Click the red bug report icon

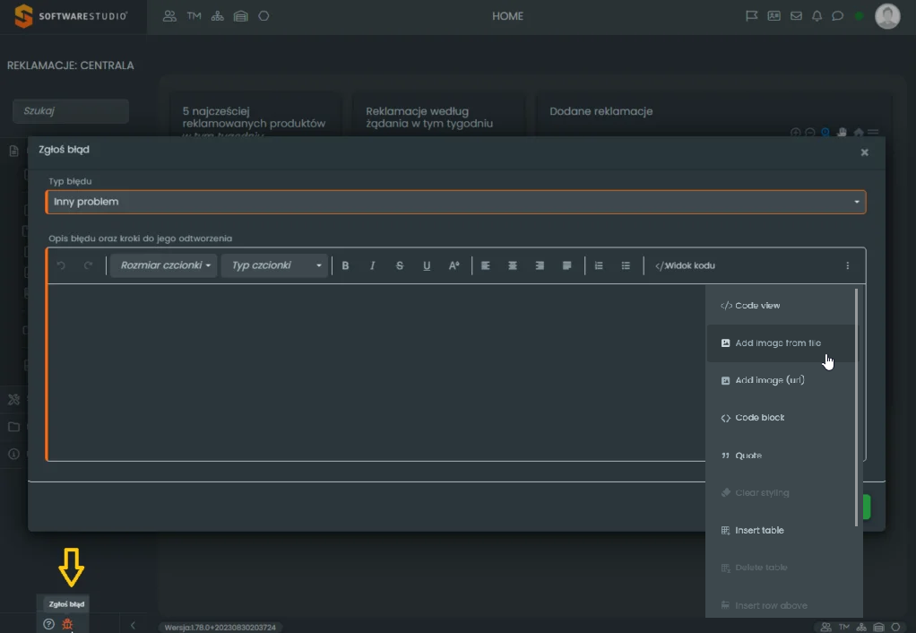click(x=67, y=624)
